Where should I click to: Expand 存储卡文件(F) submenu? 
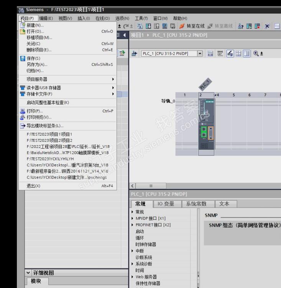pos(68,94)
